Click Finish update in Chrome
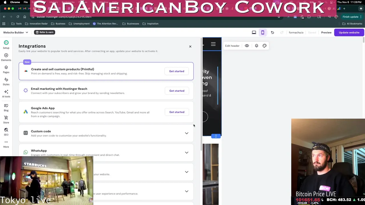The width and height of the screenshot is (365, 205). click(x=350, y=17)
